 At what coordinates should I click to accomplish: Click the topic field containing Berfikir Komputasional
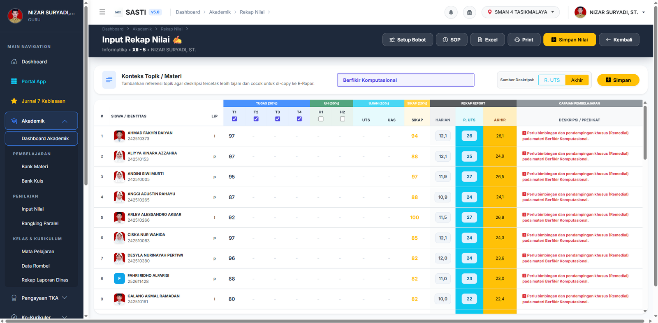[405, 80]
